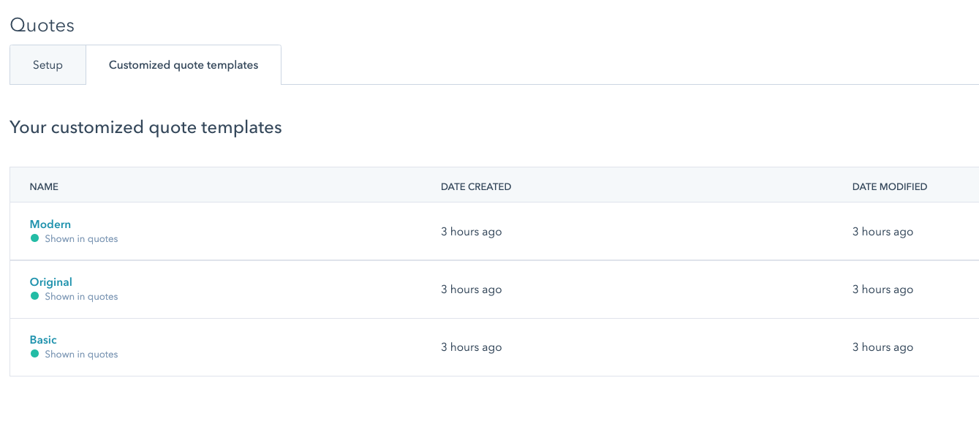Click the DATE CREATED column header
The image size is (979, 424).
tap(476, 186)
